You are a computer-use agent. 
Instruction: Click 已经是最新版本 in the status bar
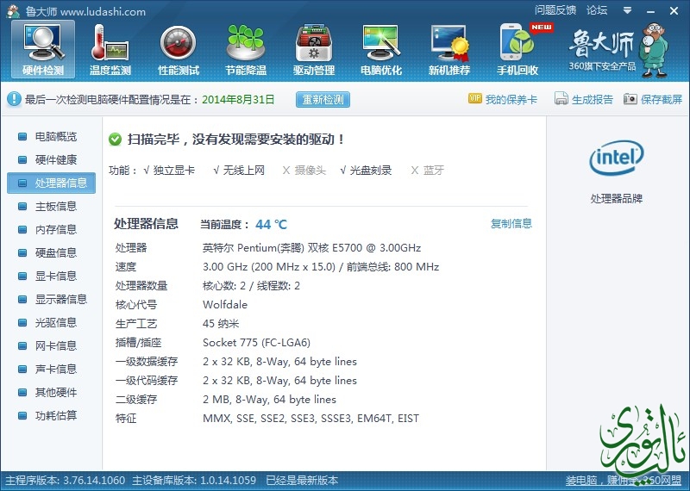tap(302, 481)
